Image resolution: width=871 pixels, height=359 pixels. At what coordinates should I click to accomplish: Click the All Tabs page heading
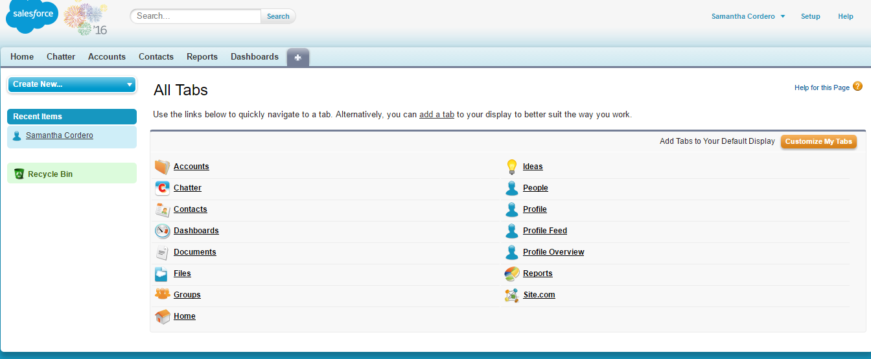coord(181,90)
